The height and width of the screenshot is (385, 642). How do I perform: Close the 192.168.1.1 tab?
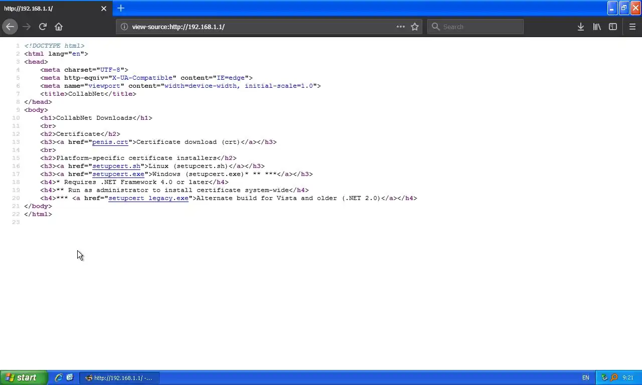[x=104, y=9]
